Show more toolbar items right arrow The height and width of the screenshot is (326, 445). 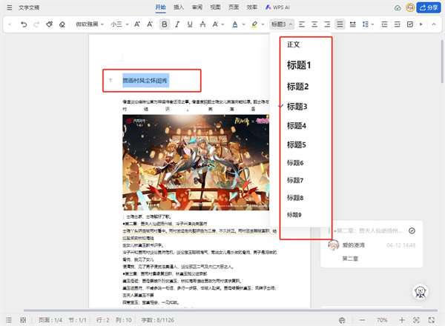(x=421, y=24)
